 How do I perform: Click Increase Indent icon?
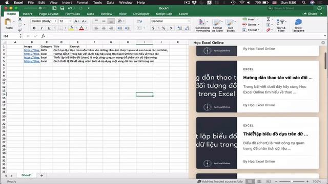click(x=127, y=28)
